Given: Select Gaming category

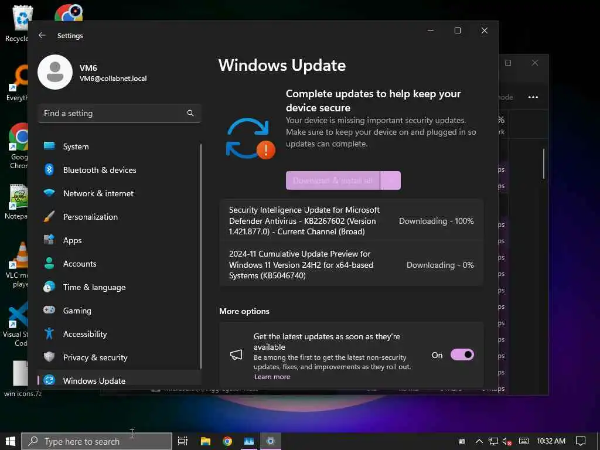Looking at the screenshot, I should (120, 311).
